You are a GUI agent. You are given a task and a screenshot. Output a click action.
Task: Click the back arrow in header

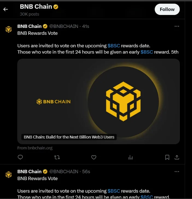(x=5, y=9)
